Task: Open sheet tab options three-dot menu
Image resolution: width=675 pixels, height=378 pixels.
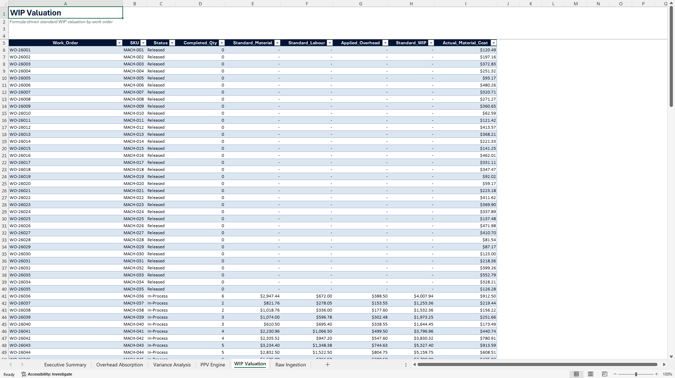Action: tap(406, 365)
